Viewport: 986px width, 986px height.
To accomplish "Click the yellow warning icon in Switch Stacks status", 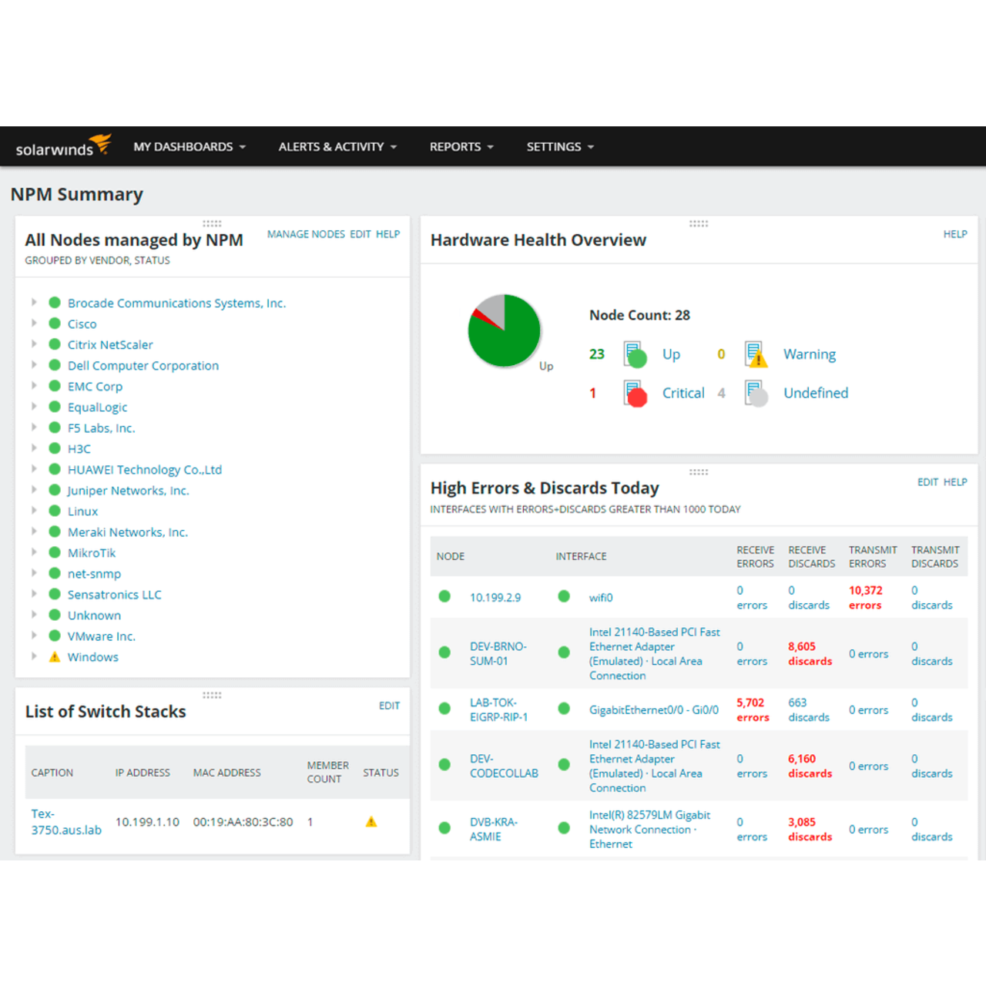I will (371, 821).
